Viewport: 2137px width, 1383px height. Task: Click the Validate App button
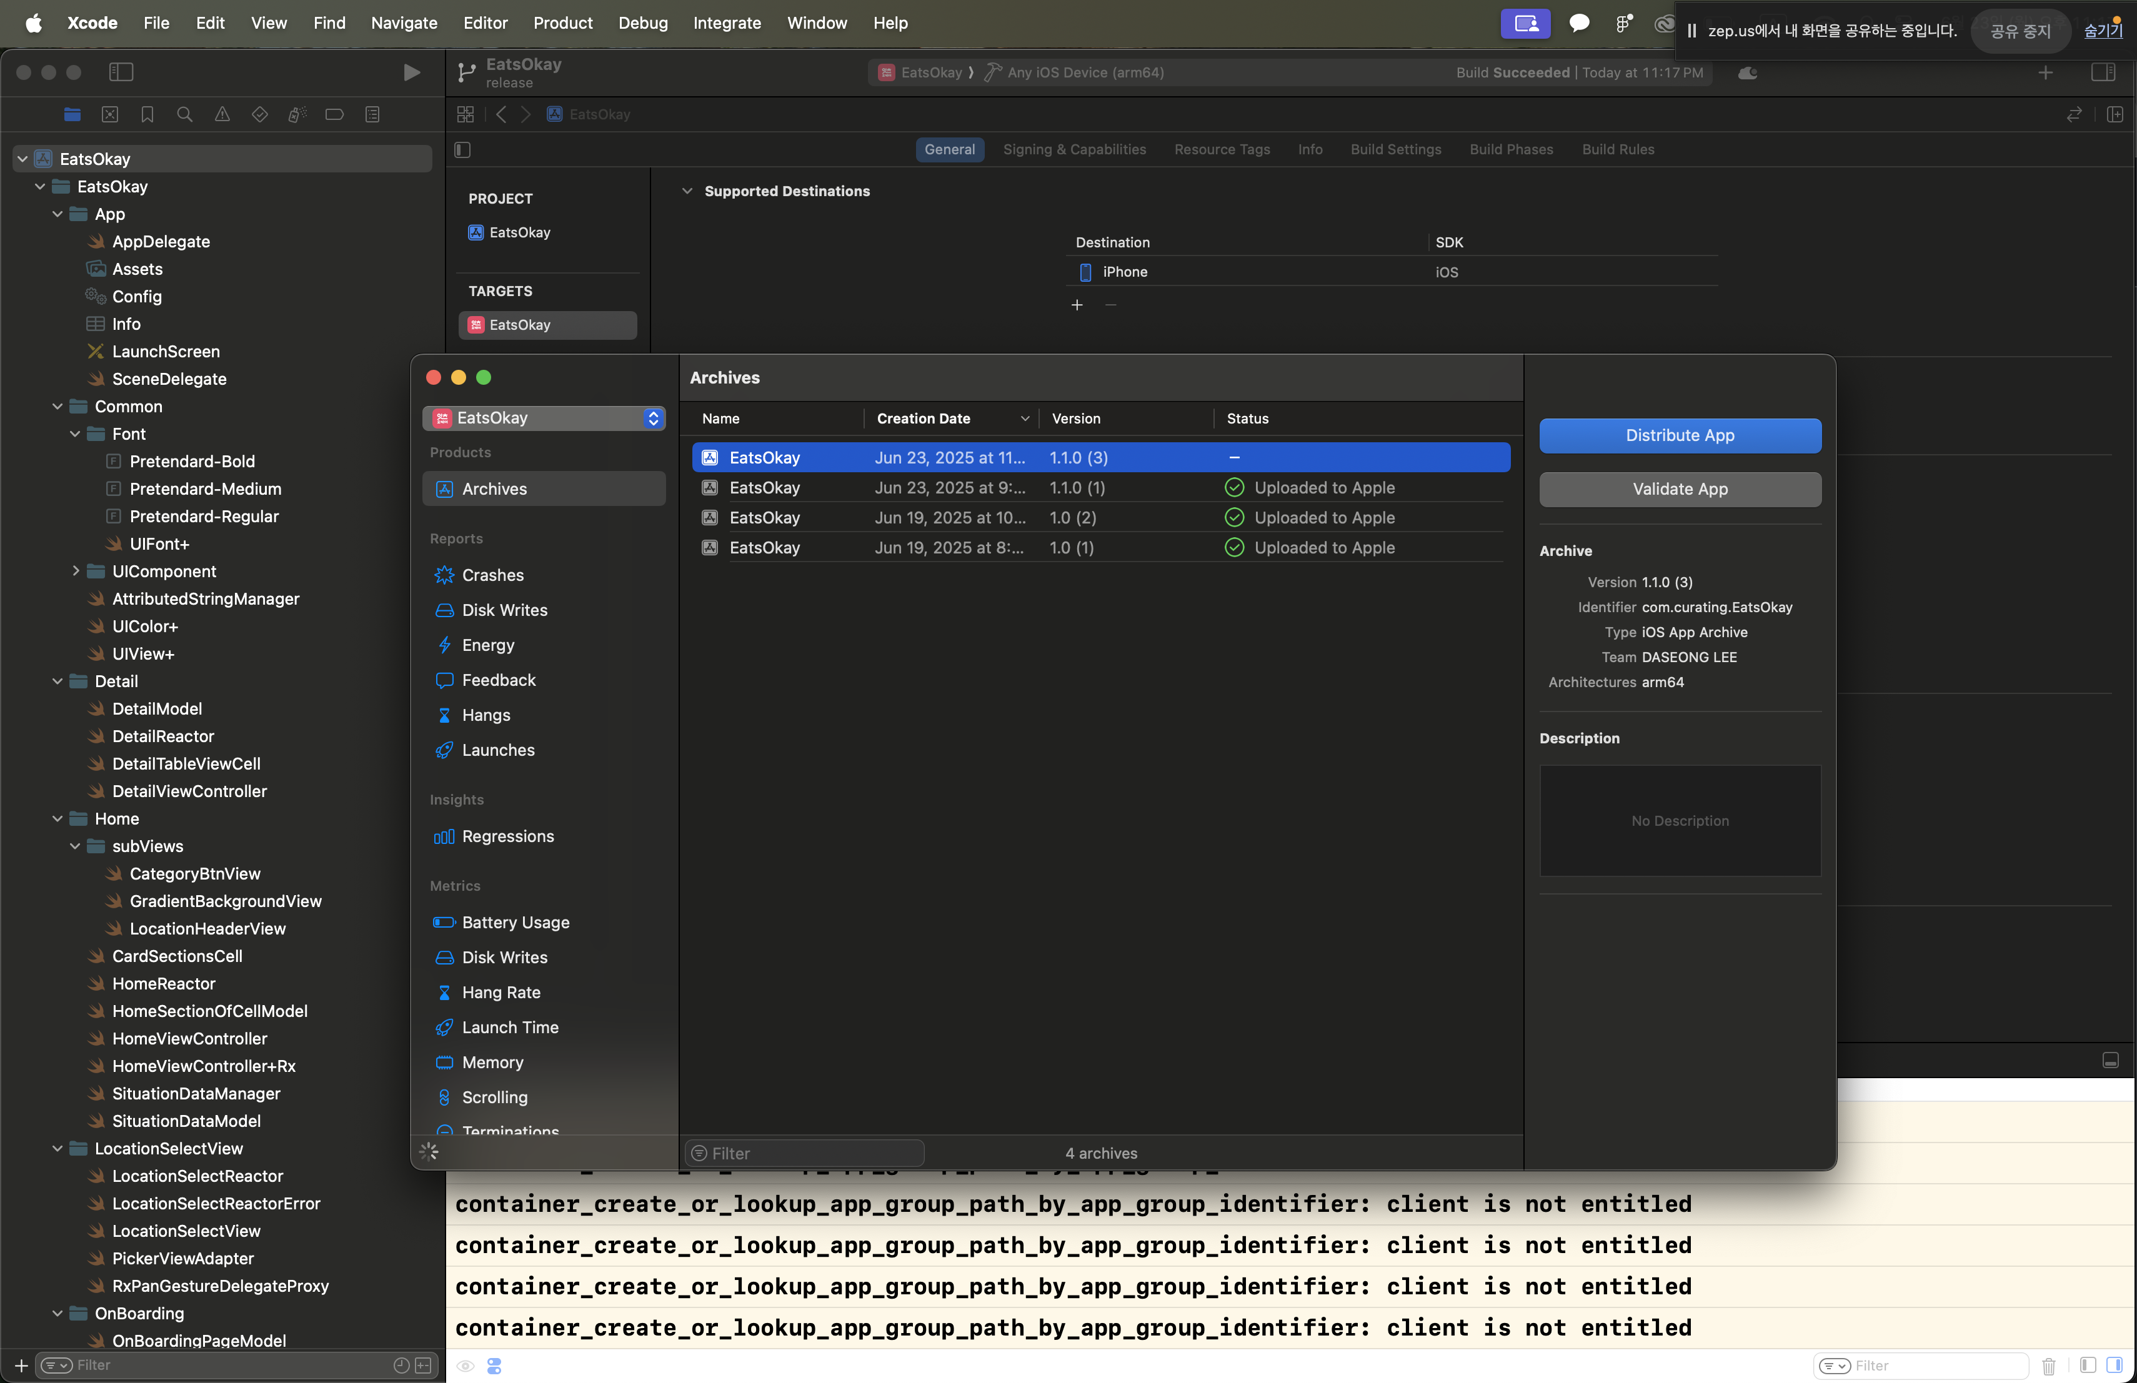(1679, 490)
